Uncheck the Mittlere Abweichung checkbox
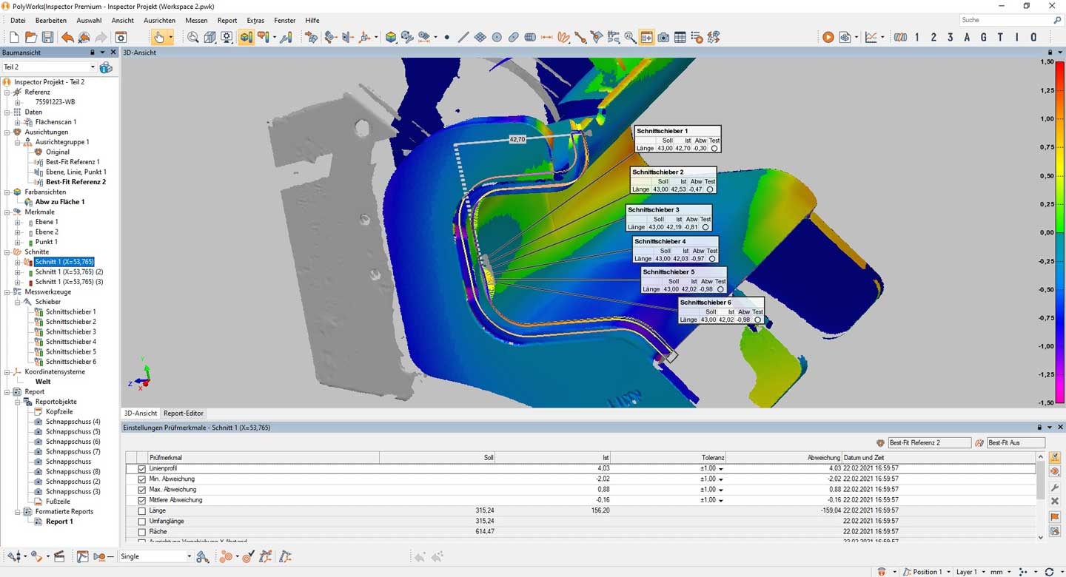The height and width of the screenshot is (577, 1066). [x=142, y=500]
